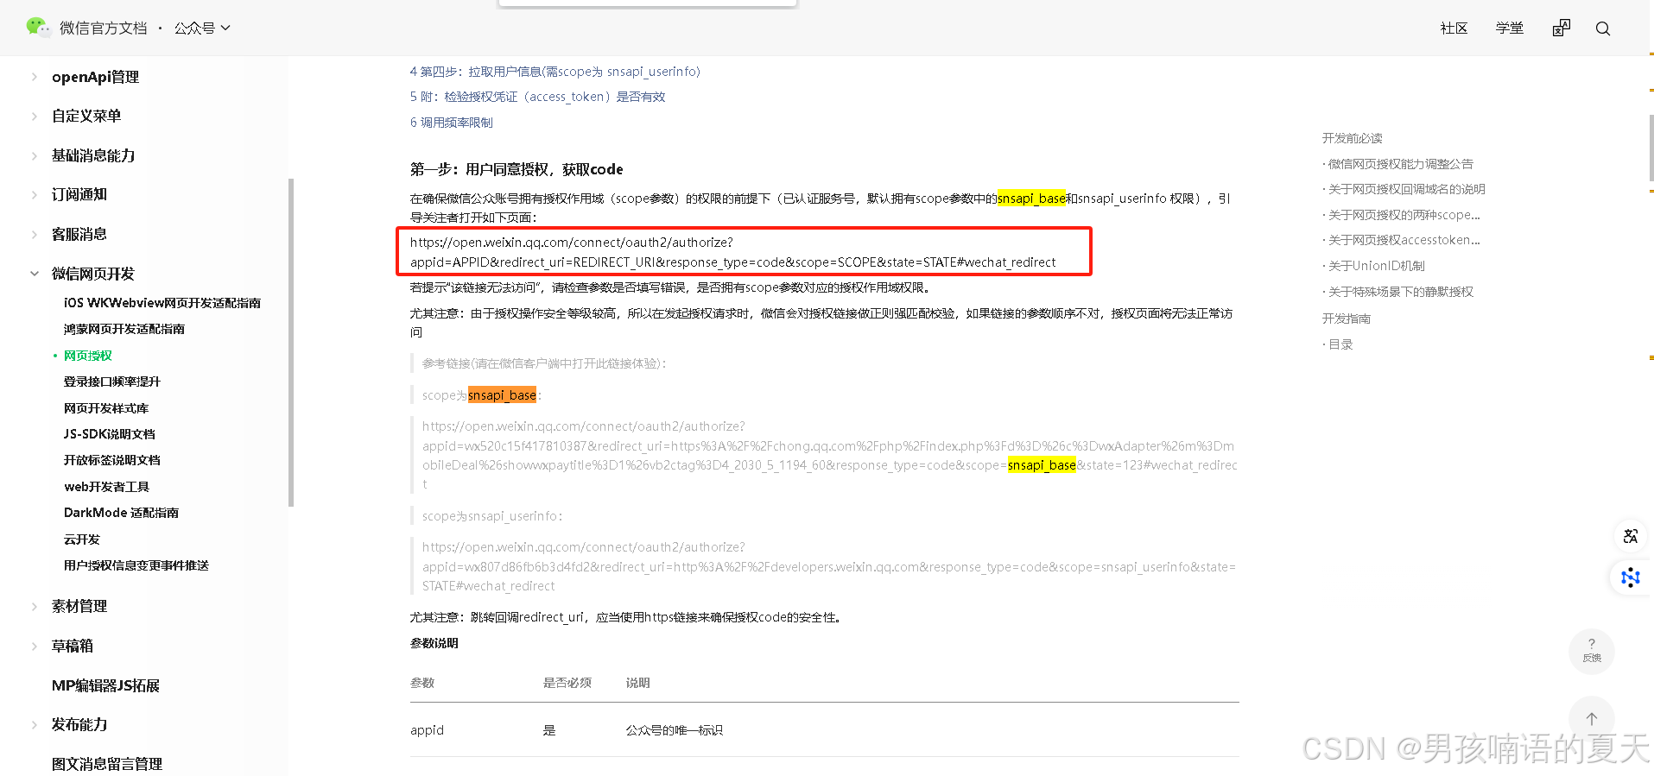Click the 调用频率限制 contents link
The image size is (1654, 776).
click(x=451, y=123)
